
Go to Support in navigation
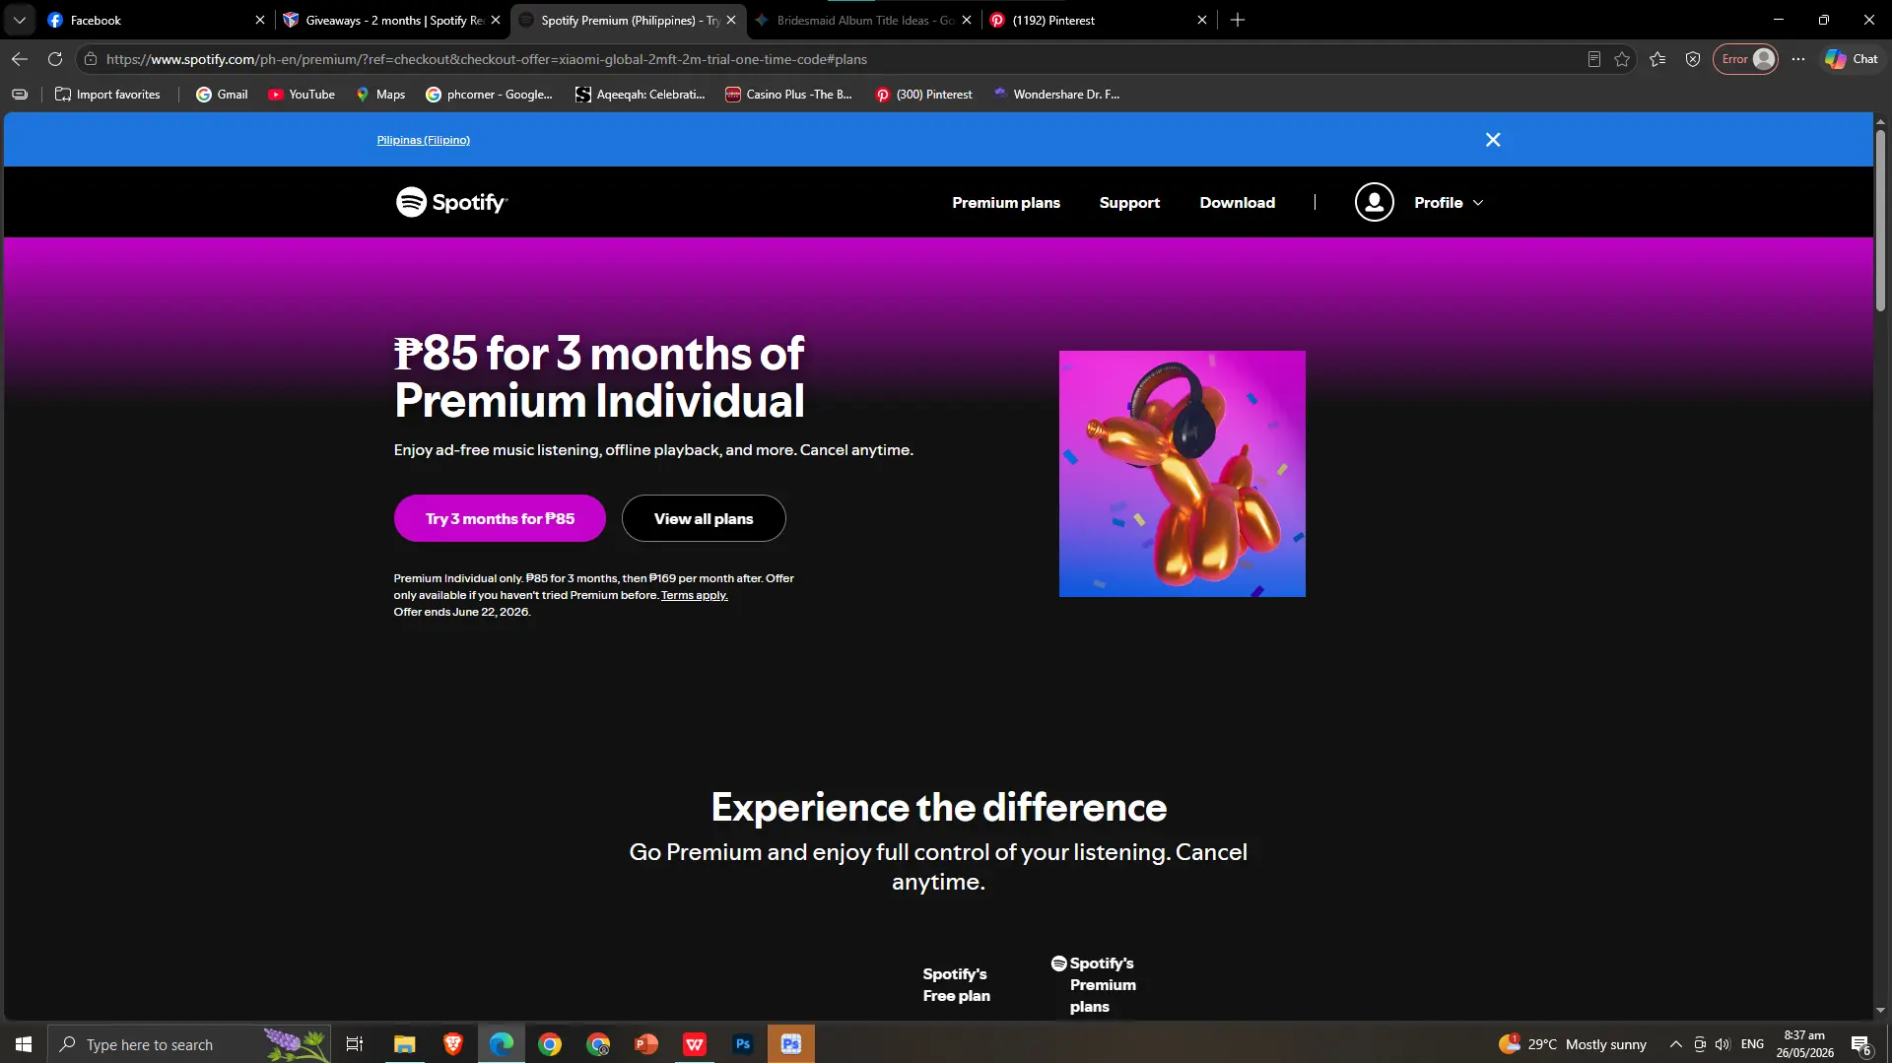pyautogui.click(x=1129, y=202)
